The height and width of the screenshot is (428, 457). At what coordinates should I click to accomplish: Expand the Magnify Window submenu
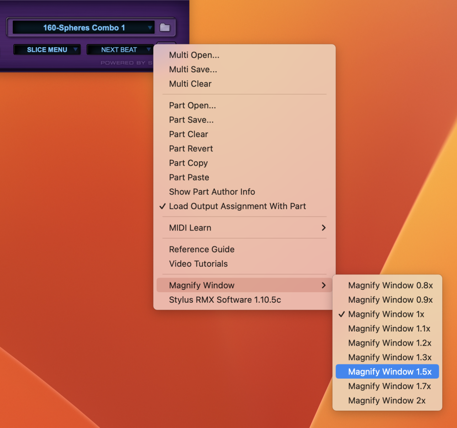[244, 285]
